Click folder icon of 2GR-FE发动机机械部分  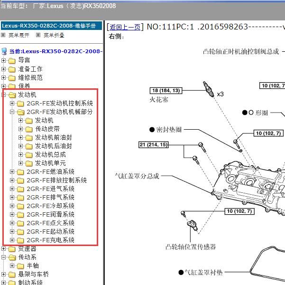[21, 112]
